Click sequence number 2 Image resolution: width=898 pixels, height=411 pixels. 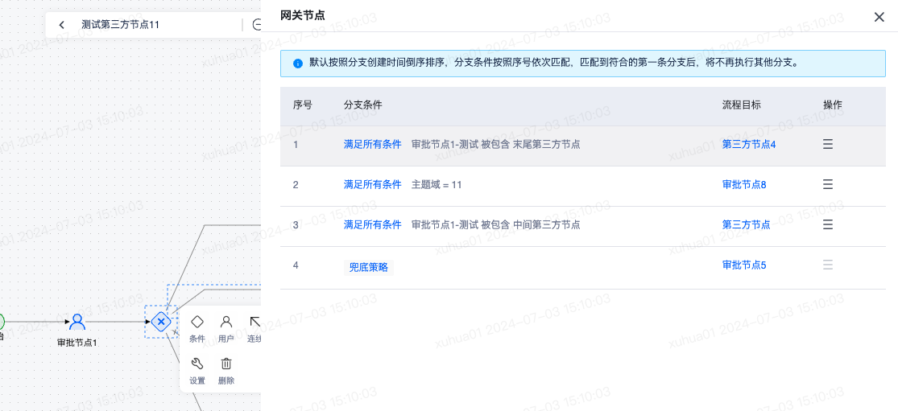(296, 185)
